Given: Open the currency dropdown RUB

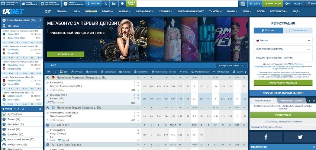Looking at the screenshot, I should click(x=283, y=49).
